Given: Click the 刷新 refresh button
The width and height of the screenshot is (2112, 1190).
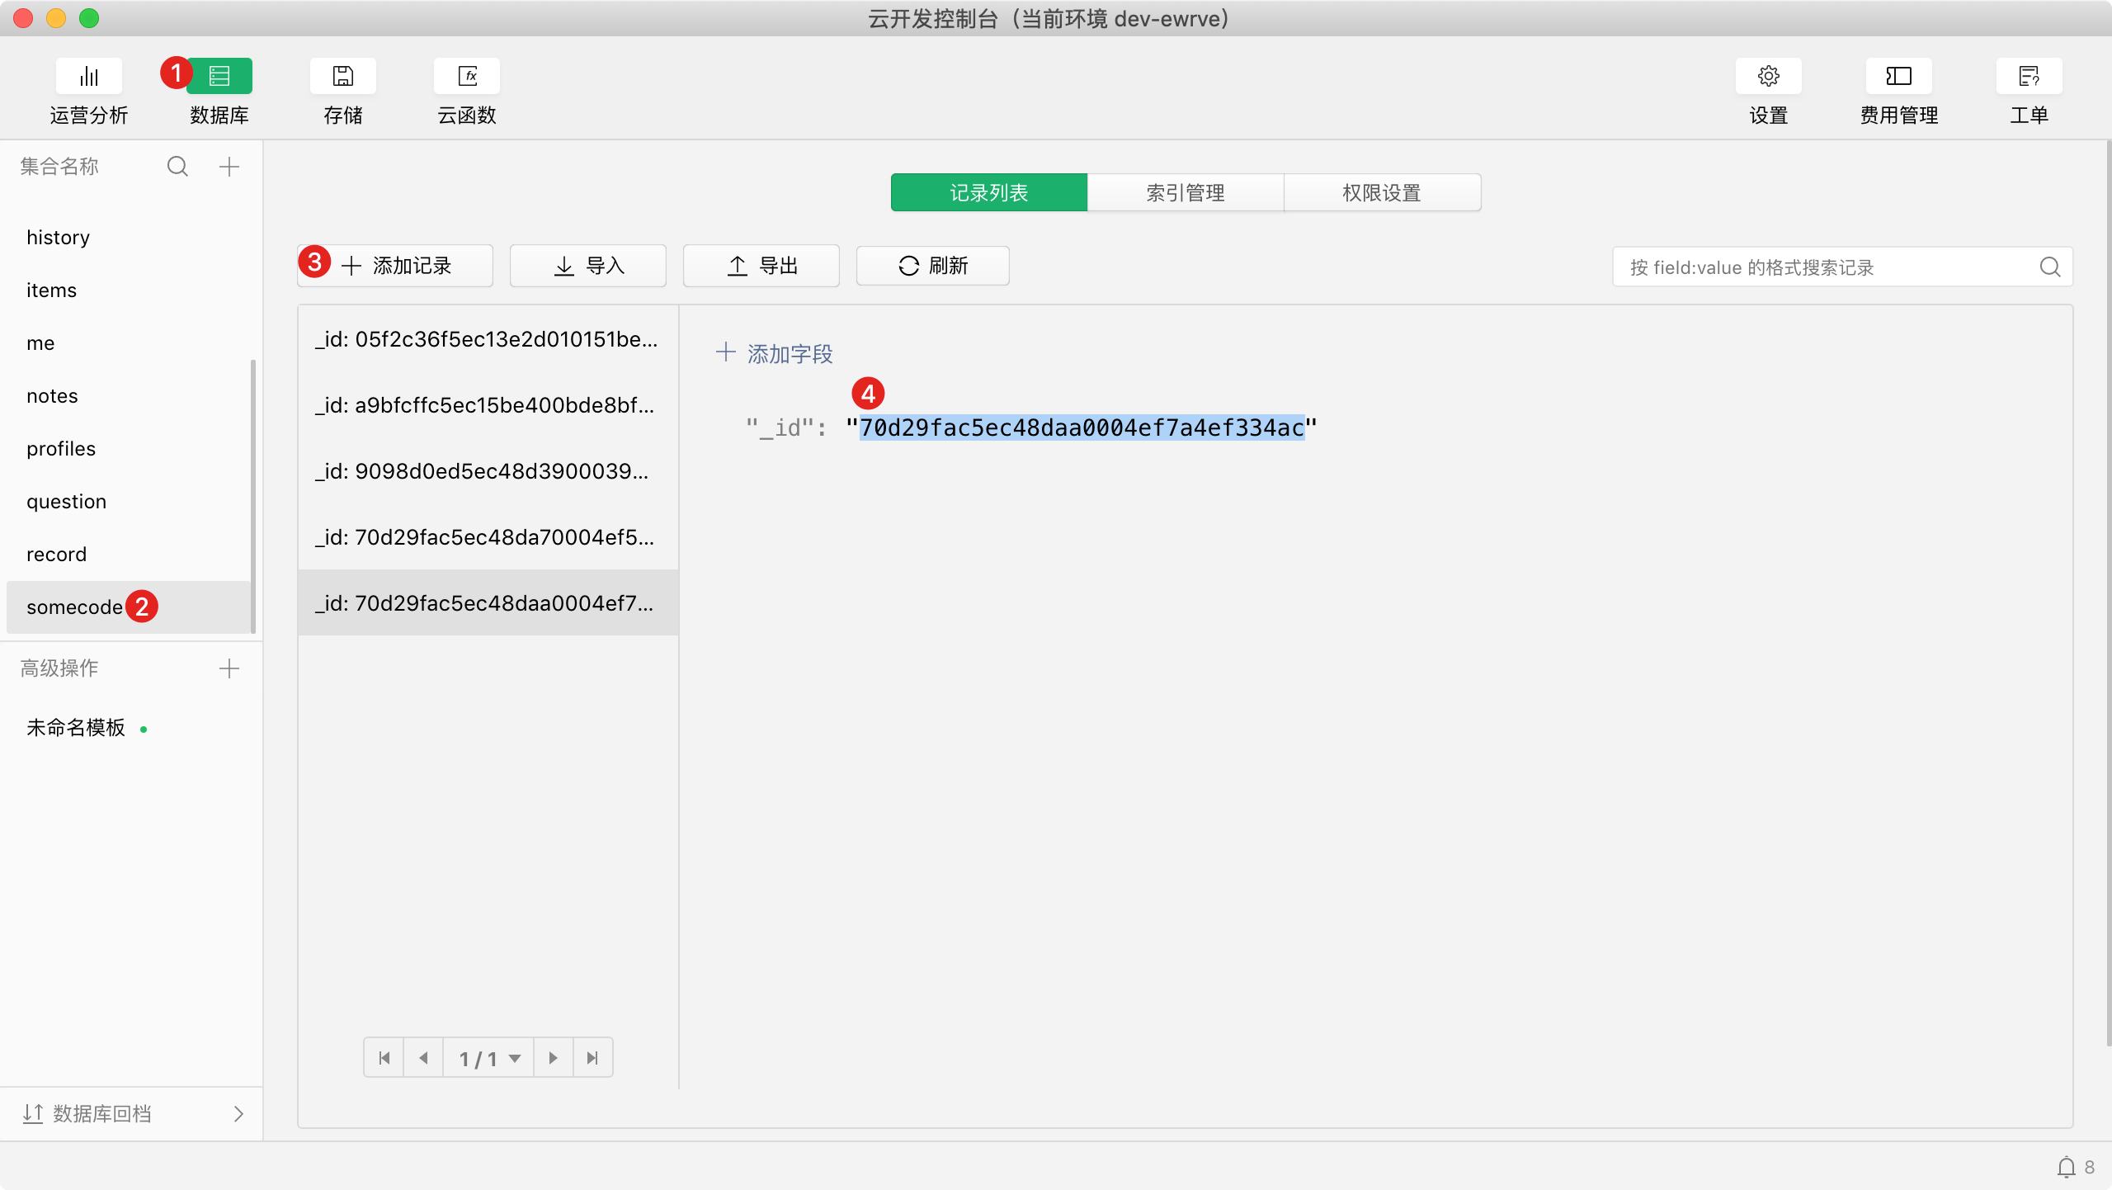Looking at the screenshot, I should [932, 266].
